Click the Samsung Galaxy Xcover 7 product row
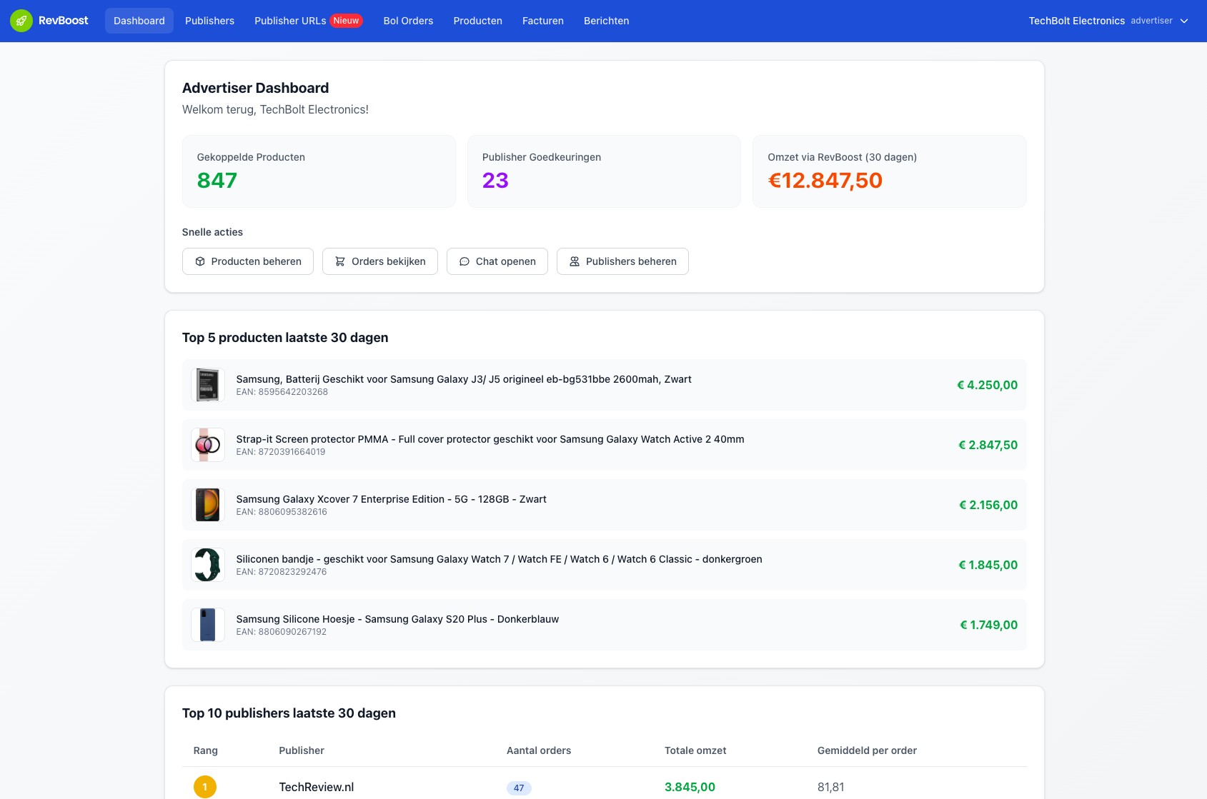 tap(605, 504)
